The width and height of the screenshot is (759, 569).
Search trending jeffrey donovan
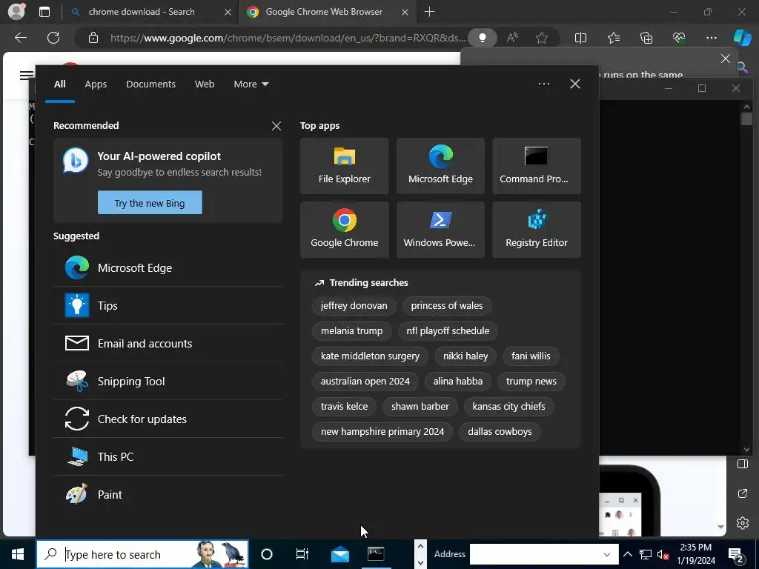tap(354, 306)
